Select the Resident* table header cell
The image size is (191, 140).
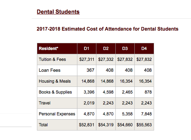coord(57,49)
